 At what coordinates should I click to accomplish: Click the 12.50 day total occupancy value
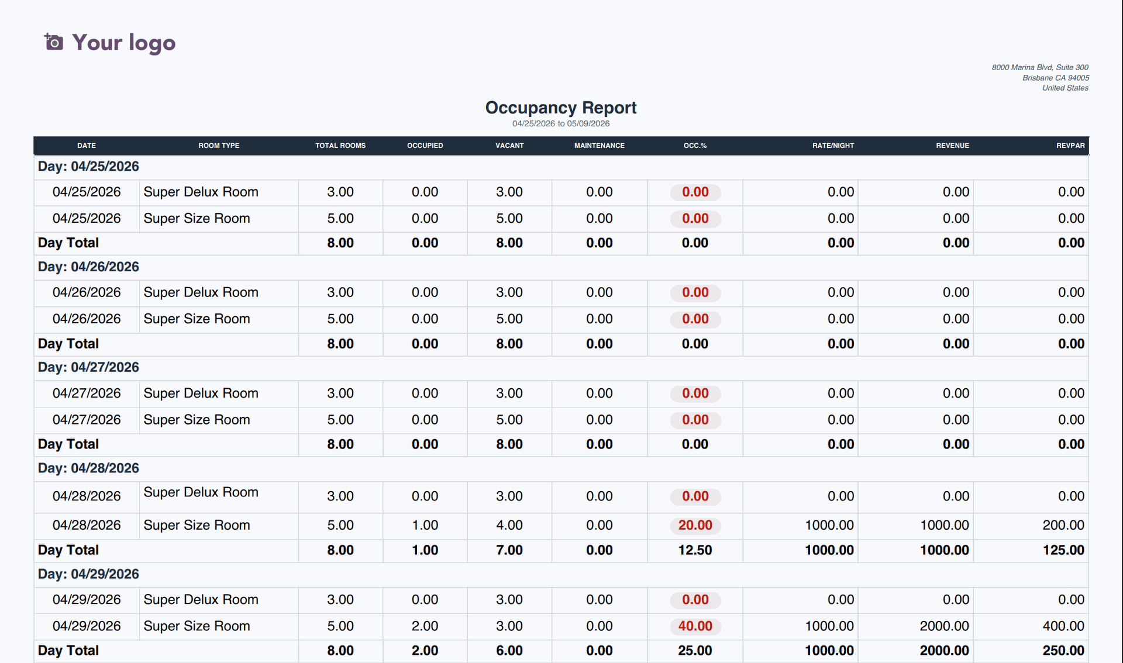695,550
